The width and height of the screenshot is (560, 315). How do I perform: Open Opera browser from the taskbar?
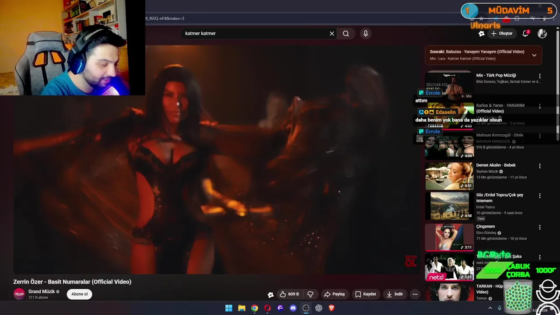point(267,308)
